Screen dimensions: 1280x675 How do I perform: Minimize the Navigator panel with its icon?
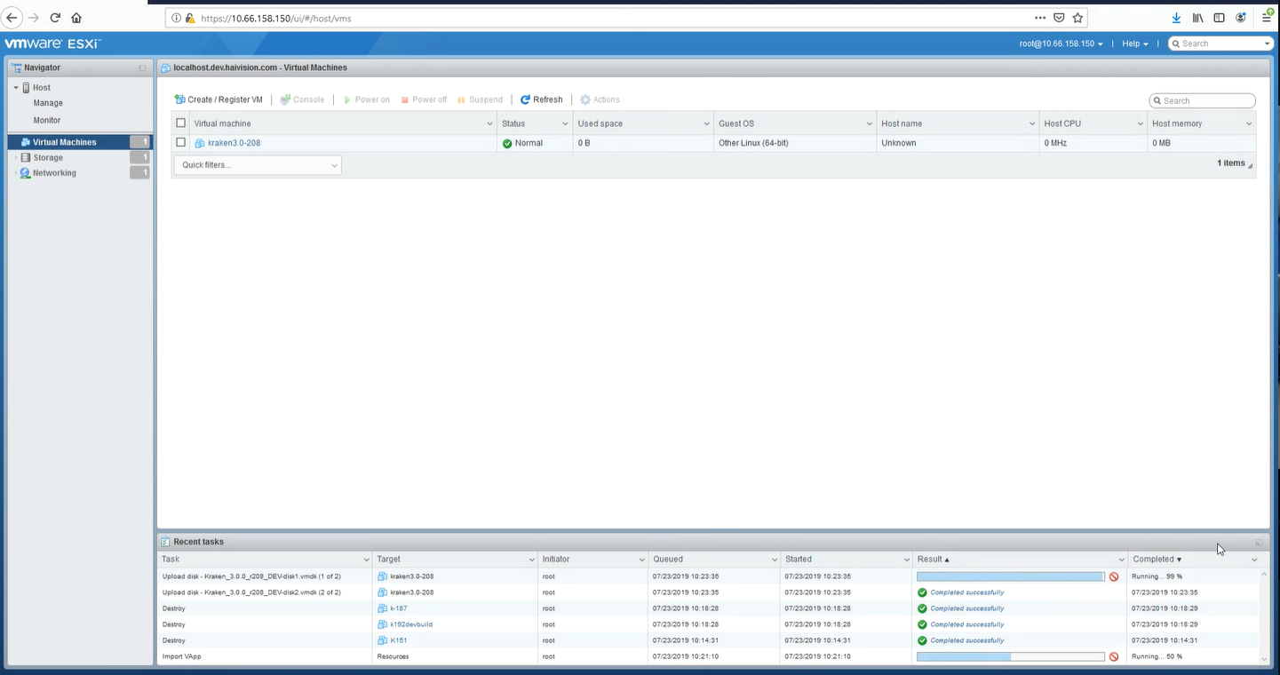point(142,67)
